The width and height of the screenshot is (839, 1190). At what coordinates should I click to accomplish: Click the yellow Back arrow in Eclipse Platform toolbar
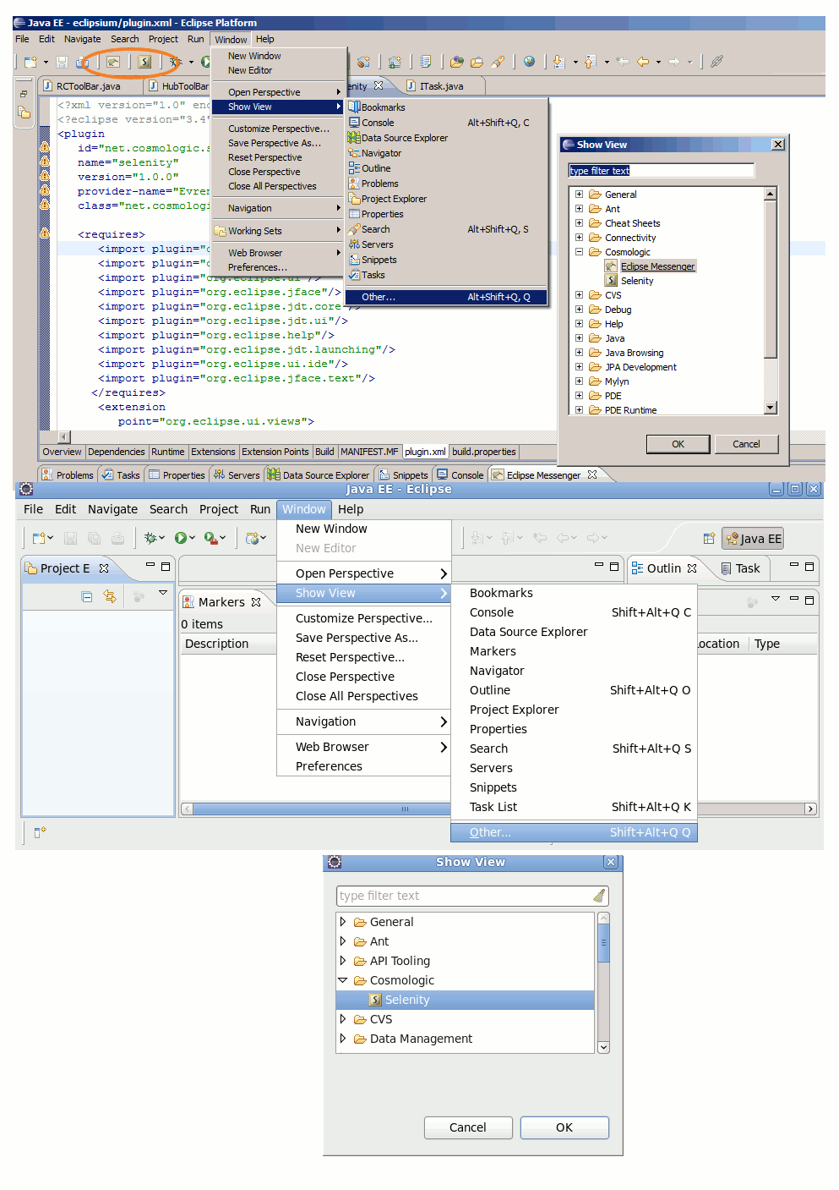coord(643,62)
